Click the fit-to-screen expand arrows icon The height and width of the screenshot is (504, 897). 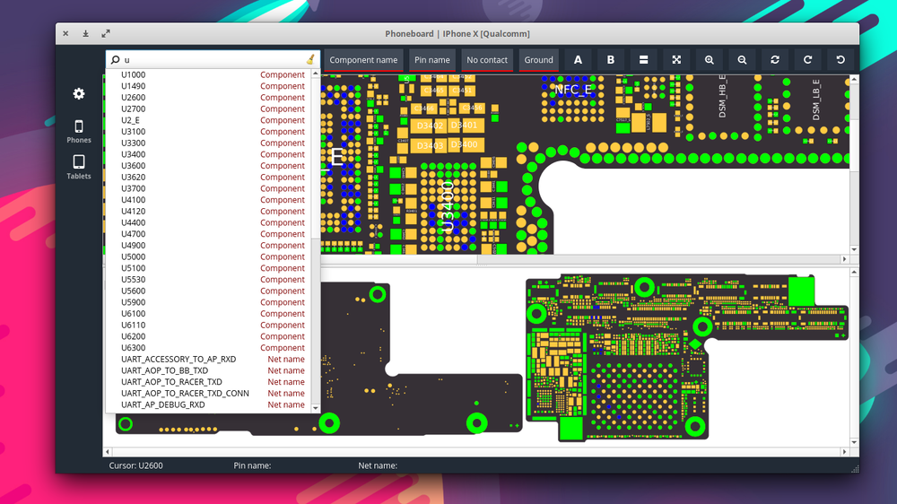[676, 60]
